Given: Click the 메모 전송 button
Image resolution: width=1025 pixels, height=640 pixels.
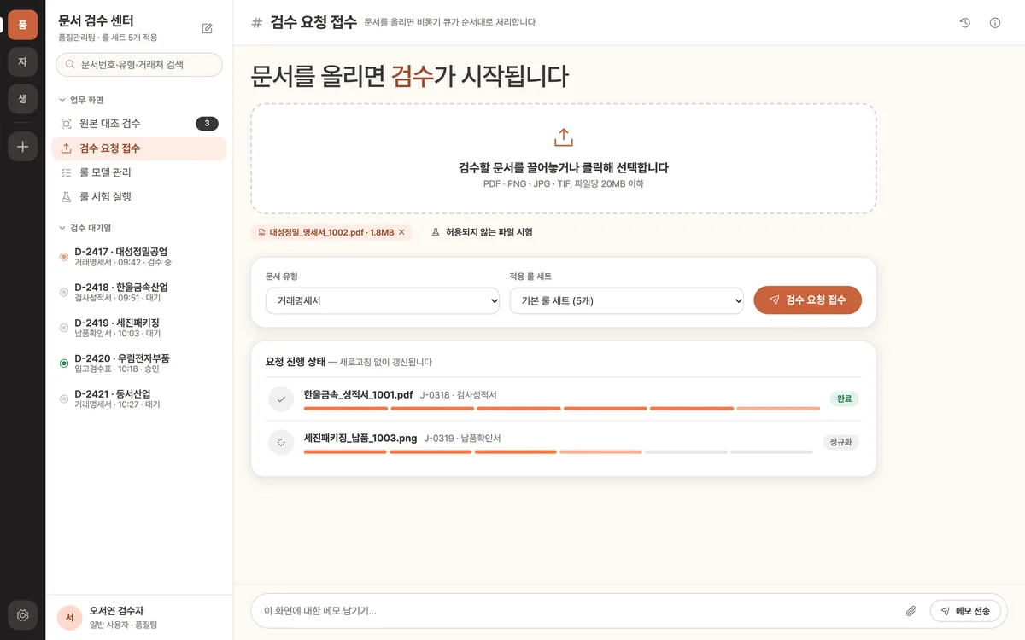Looking at the screenshot, I should click(x=964, y=611).
